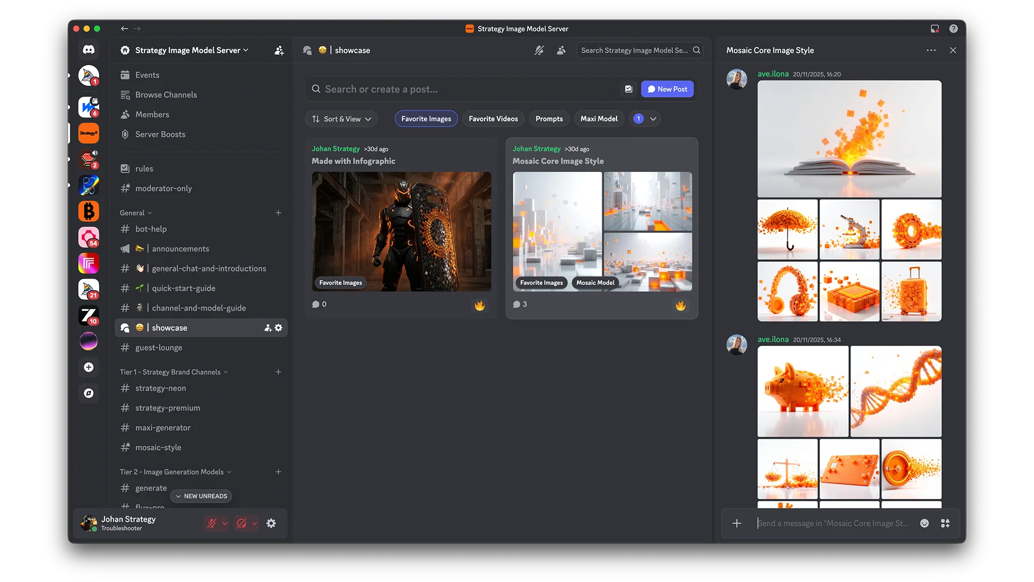Open help question mark icon
The width and height of the screenshot is (1034, 582).
(x=953, y=29)
